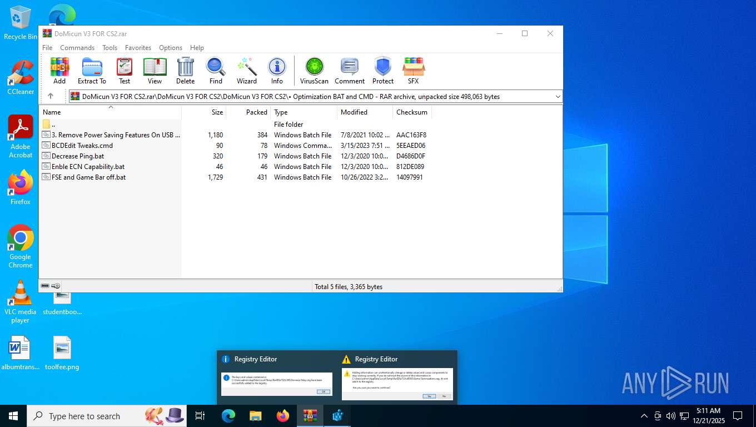Select the toolfee.png desktop file
This screenshot has height=427, width=756.
point(62,353)
